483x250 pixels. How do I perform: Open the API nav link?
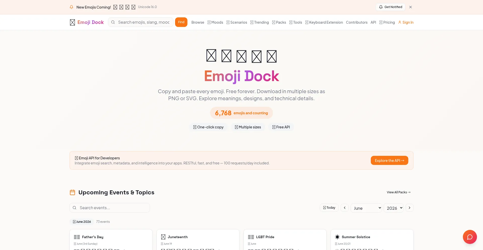pos(373,22)
